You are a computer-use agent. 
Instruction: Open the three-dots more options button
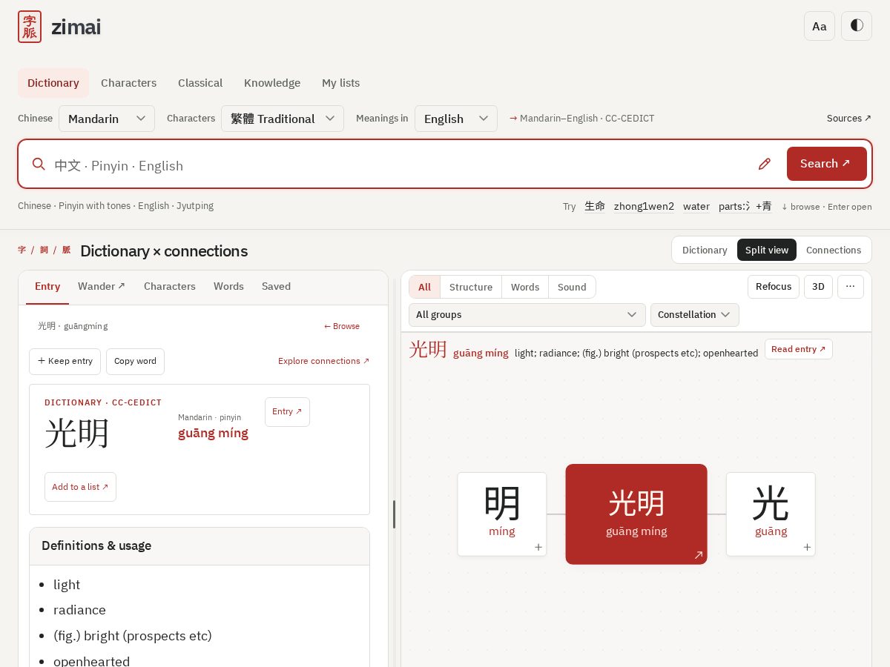[x=851, y=287]
